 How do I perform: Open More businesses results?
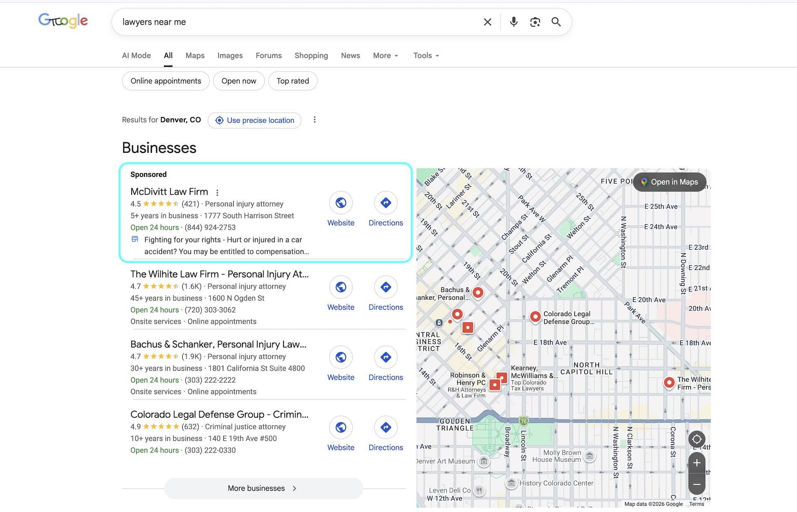click(263, 488)
